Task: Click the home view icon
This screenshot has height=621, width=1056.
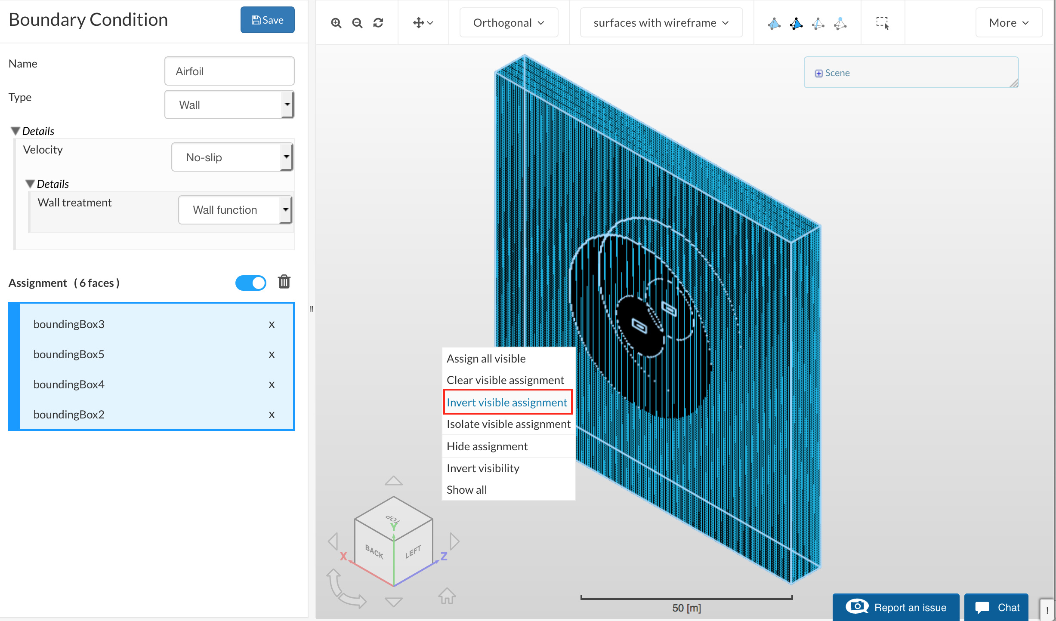Action: [x=447, y=596]
